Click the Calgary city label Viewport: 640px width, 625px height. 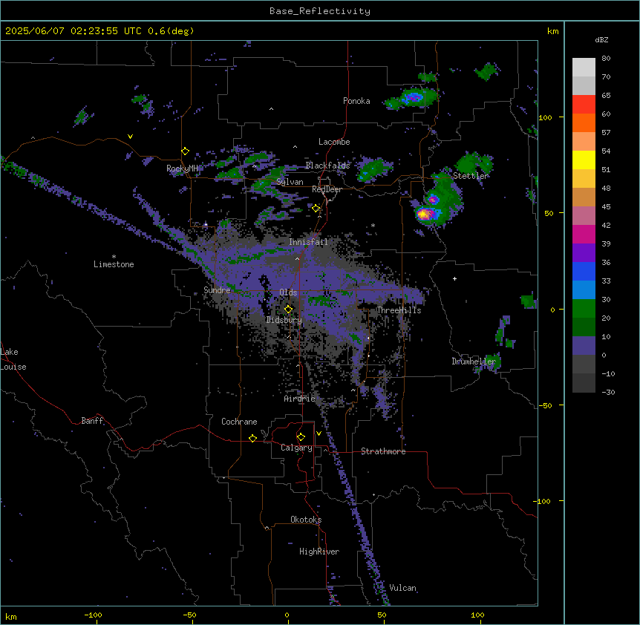[x=296, y=448]
